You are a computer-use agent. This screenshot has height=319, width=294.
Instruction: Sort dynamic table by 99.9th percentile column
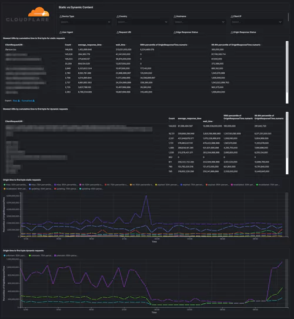tap(269, 117)
